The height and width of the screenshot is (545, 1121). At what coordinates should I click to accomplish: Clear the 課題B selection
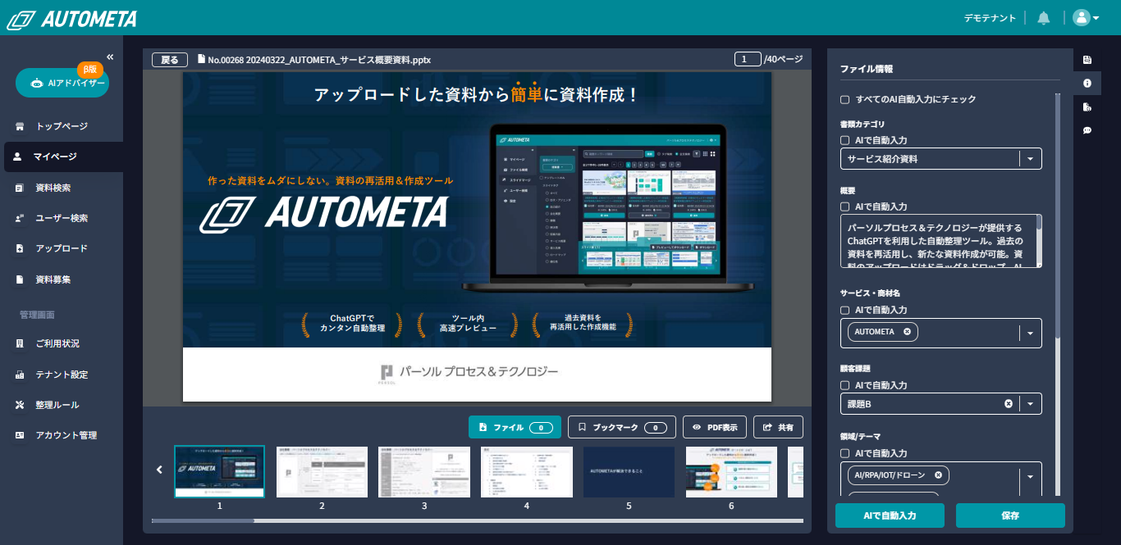tap(1009, 404)
